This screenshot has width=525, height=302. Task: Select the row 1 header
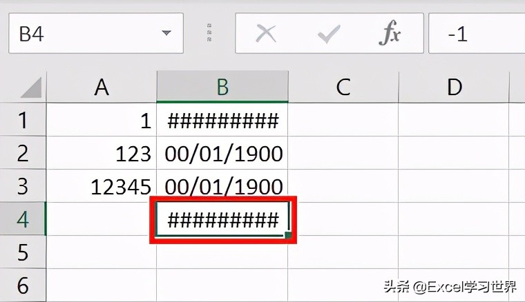[23, 119]
